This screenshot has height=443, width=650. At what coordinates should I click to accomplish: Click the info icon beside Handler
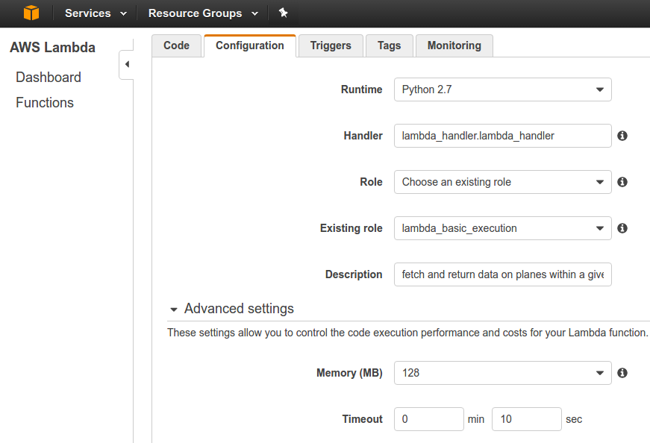[x=622, y=136]
